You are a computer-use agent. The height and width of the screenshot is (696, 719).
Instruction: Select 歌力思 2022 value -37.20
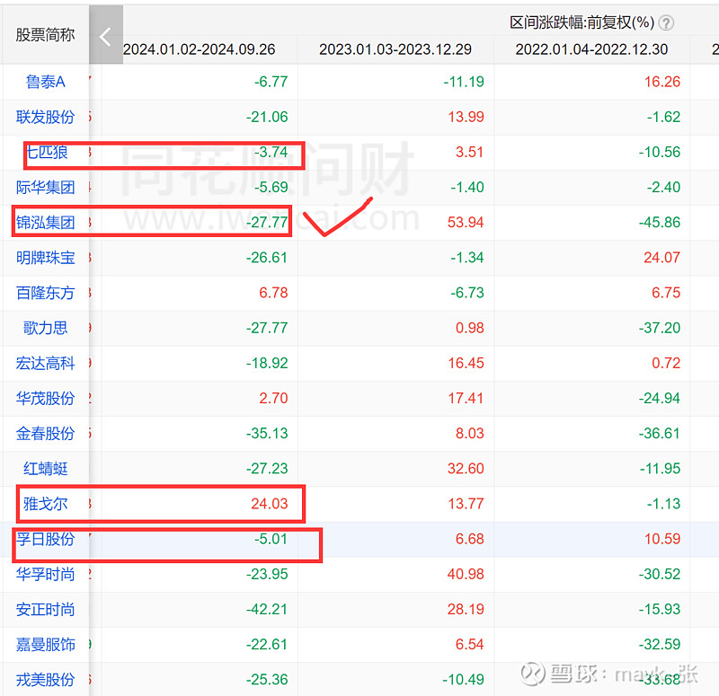pyautogui.click(x=660, y=328)
